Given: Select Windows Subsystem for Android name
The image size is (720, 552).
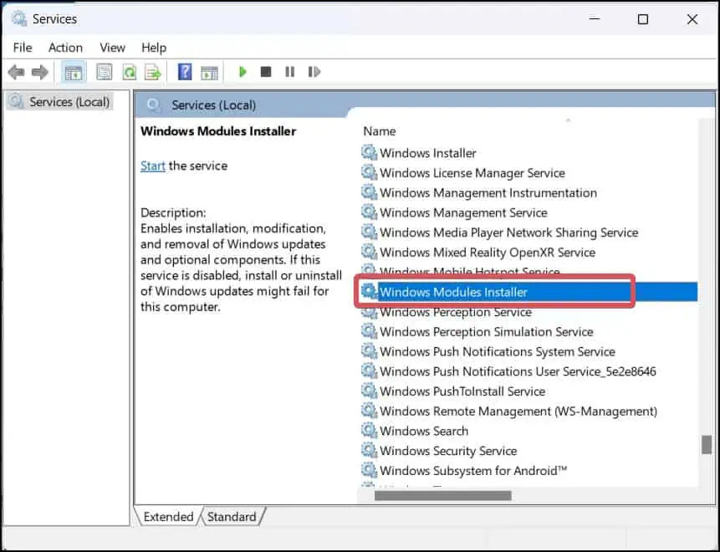Looking at the screenshot, I should click(x=473, y=471).
